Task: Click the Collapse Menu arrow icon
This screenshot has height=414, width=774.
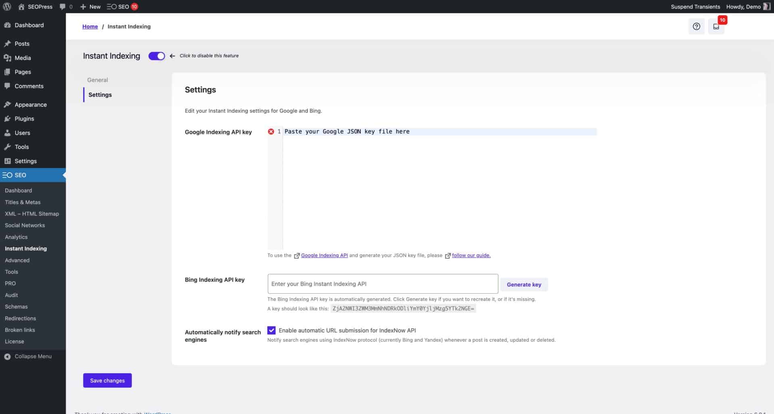Action: click(x=7, y=356)
